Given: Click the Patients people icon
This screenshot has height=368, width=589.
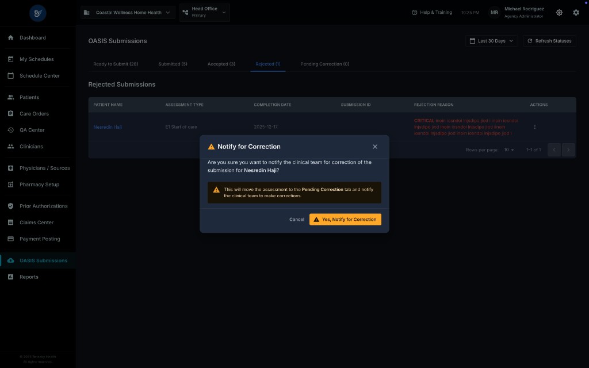Looking at the screenshot, I should point(10,97).
